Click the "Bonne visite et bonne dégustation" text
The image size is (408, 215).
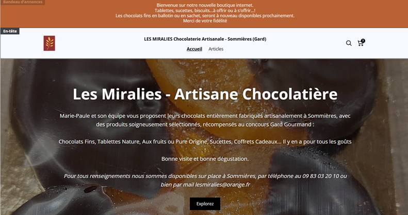(205, 159)
